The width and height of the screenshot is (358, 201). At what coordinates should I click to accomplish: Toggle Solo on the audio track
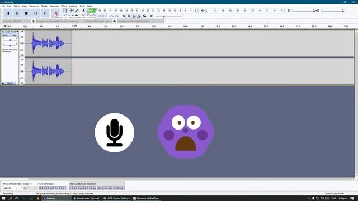14,35
